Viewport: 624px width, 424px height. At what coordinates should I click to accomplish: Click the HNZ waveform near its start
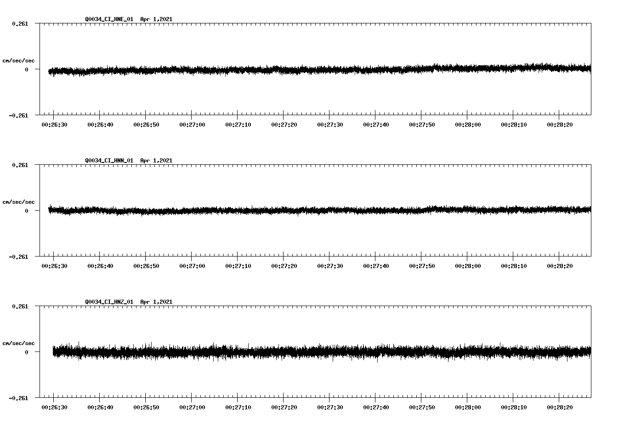60,351
